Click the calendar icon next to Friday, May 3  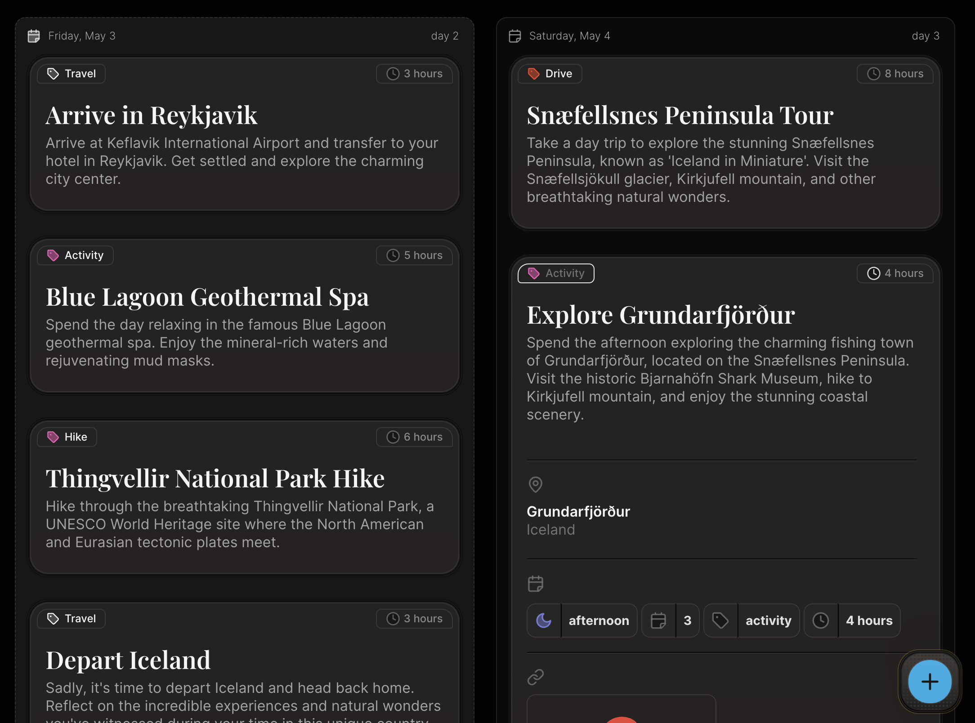(x=34, y=36)
